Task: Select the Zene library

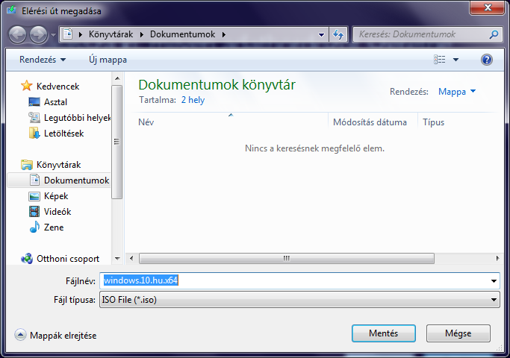Action: 53,227
